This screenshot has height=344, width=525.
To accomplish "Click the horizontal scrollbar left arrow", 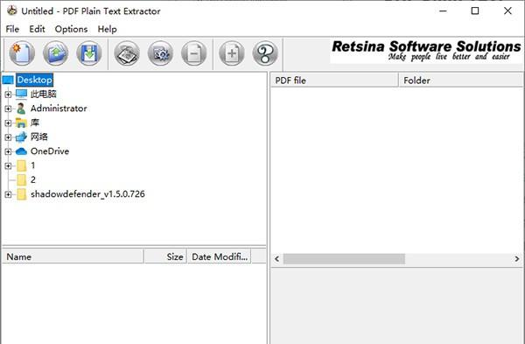I will coord(276,259).
